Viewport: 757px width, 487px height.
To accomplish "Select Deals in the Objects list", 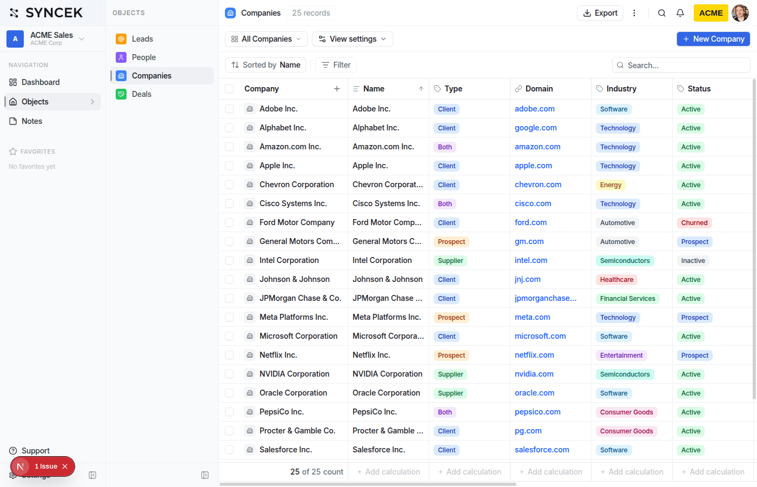I will 162,94.
